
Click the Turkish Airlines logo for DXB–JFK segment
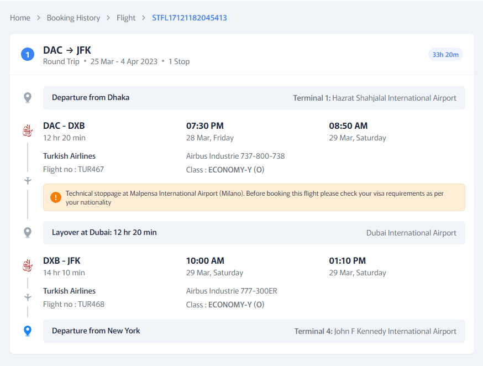tap(28, 265)
